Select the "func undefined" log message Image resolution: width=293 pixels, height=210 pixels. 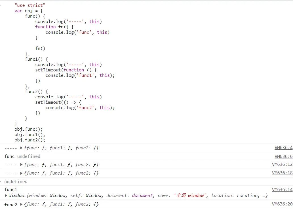click(x=22, y=156)
